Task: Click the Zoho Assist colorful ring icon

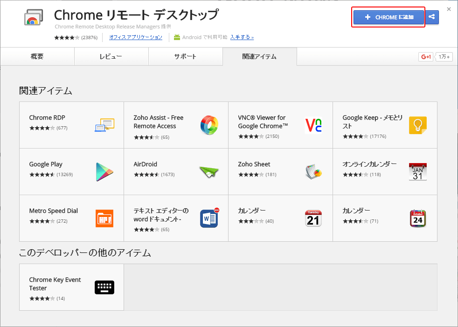Action: click(209, 125)
